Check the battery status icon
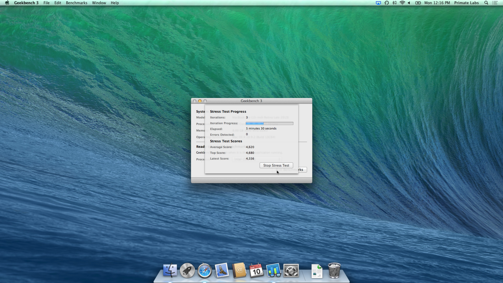 418,3
